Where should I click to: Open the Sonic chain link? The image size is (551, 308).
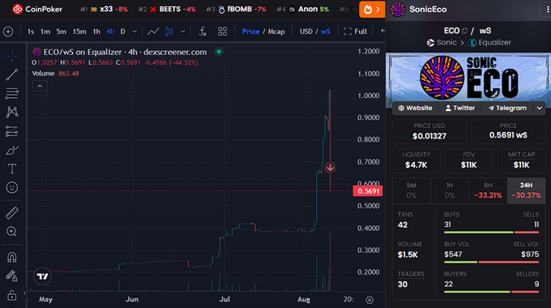(442, 42)
